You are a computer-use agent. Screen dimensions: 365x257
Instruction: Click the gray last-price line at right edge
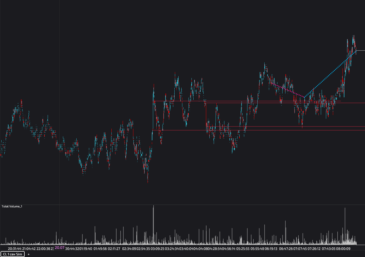pyautogui.click(x=361, y=50)
